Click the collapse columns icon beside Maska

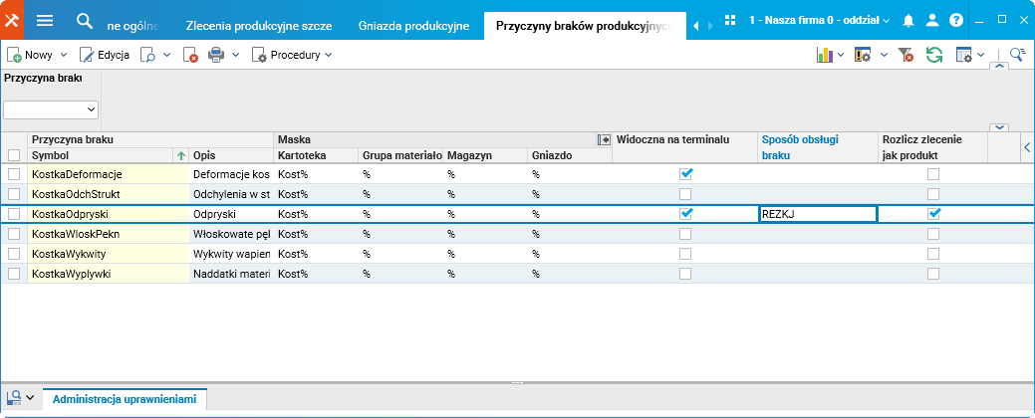pyautogui.click(x=604, y=139)
